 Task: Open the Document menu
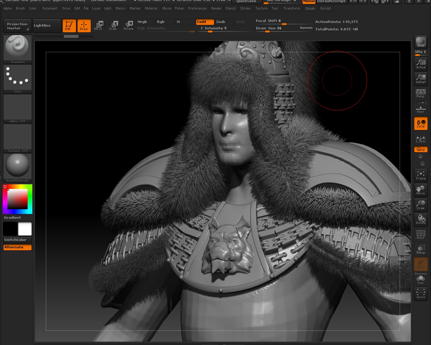[50, 8]
